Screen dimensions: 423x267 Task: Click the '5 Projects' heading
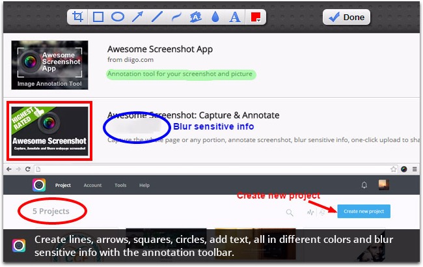point(51,211)
